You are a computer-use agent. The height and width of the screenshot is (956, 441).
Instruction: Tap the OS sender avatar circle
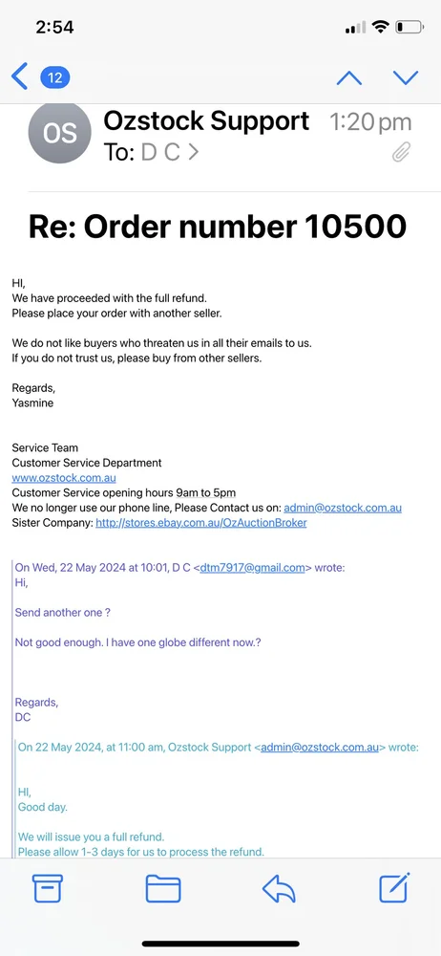pyautogui.click(x=60, y=132)
